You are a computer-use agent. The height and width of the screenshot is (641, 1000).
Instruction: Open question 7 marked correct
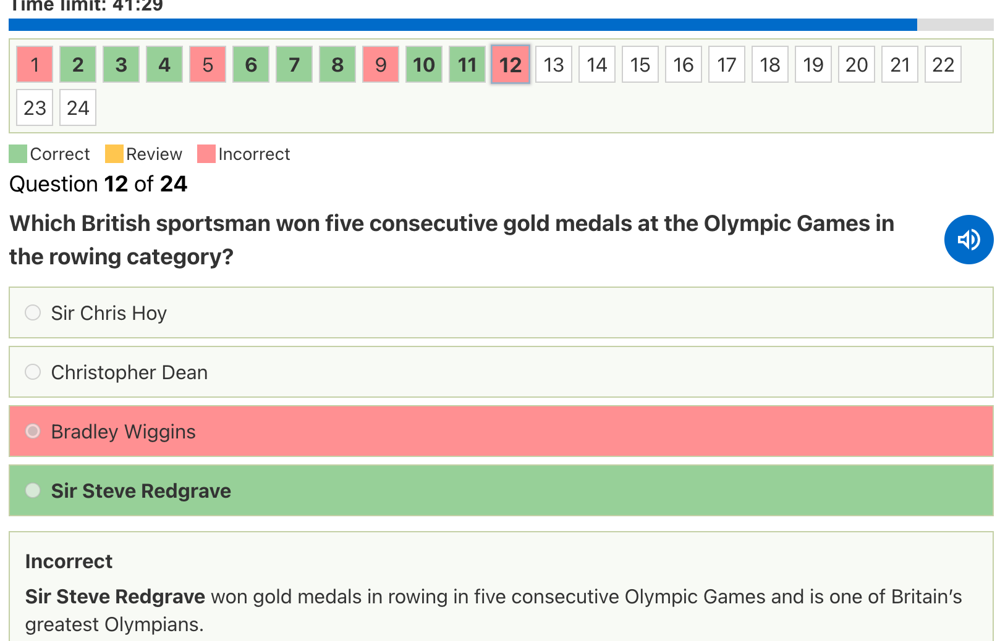294,64
